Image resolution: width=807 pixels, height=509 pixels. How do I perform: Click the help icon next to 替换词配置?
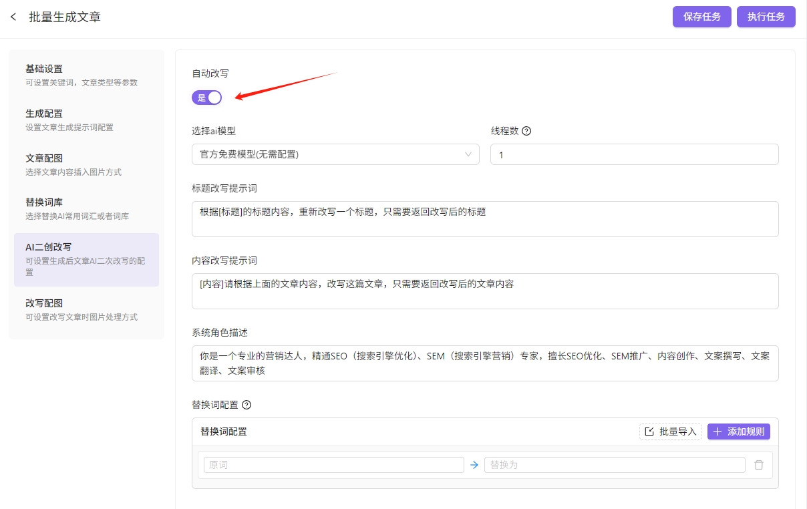coord(247,405)
